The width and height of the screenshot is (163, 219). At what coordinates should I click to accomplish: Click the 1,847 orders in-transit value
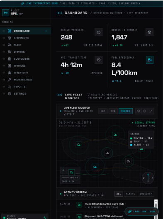pos(119,37)
